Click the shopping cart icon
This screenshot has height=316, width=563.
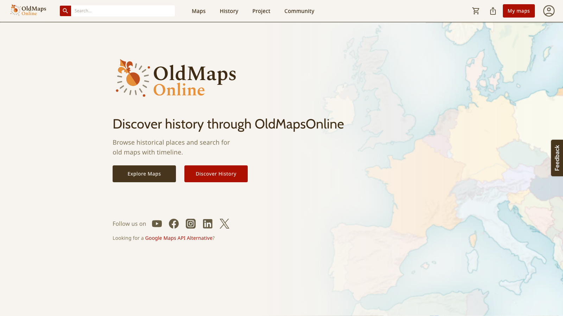[476, 11]
